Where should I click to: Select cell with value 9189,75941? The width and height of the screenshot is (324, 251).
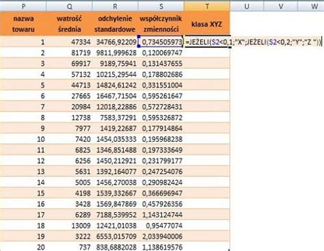[x=115, y=64]
